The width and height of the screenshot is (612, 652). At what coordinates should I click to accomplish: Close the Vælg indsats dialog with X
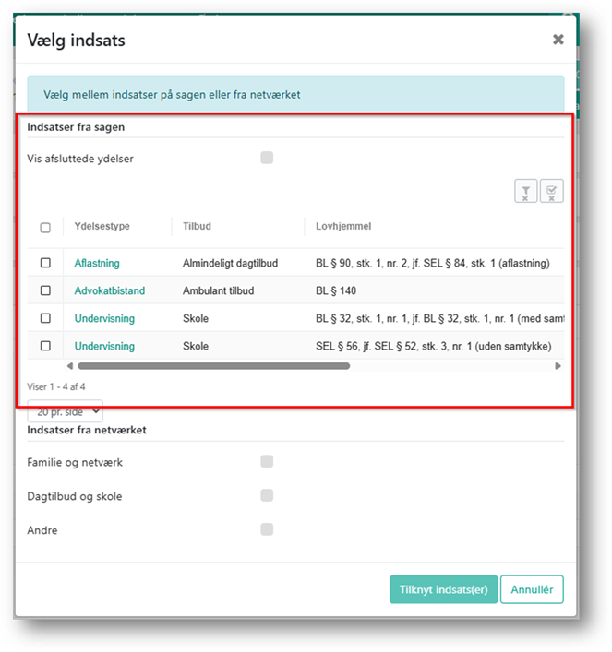558,40
